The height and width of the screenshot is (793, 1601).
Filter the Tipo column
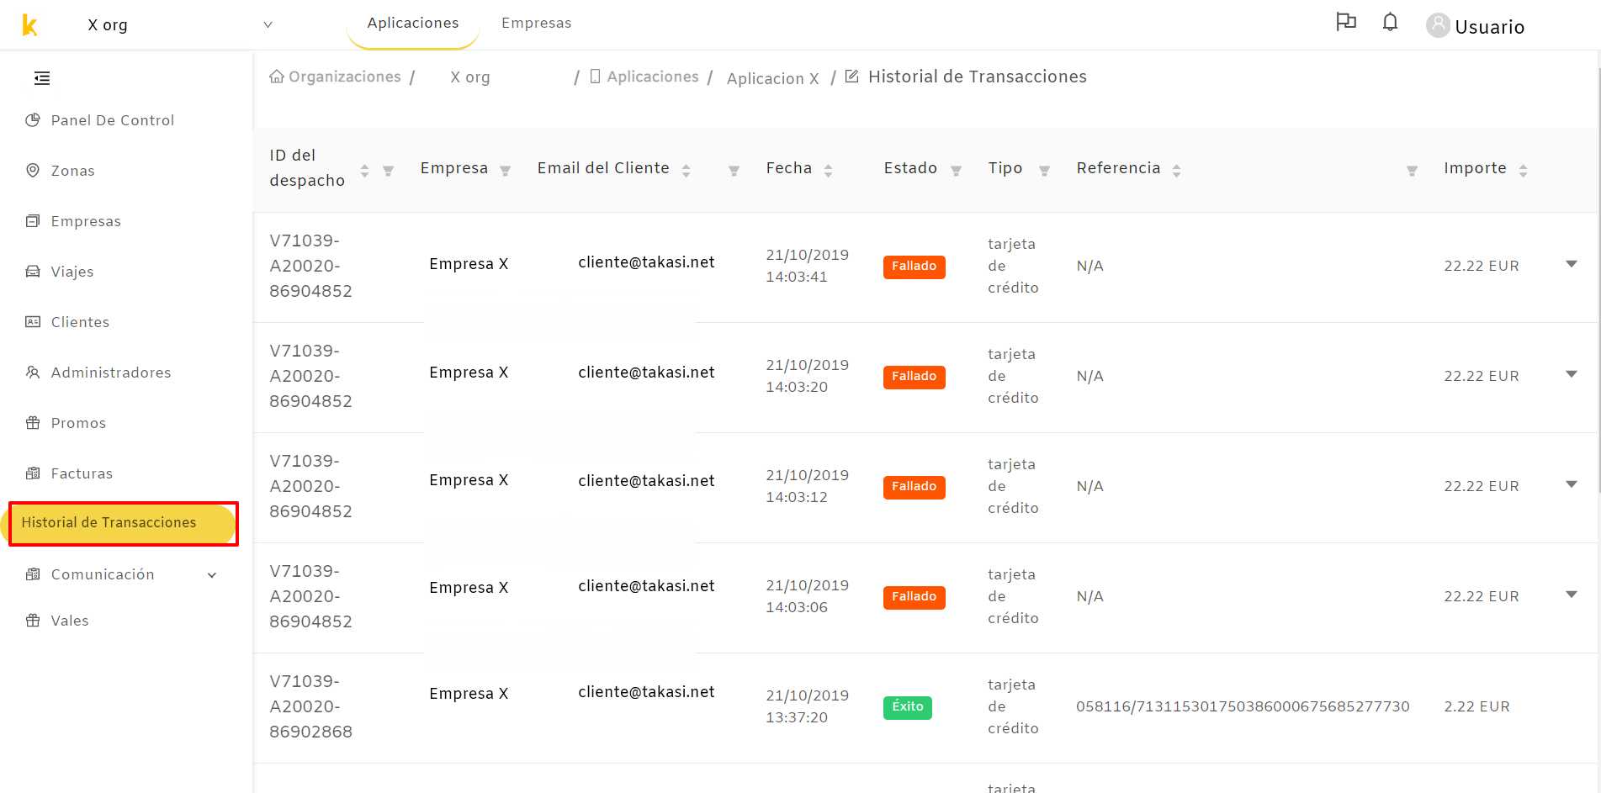pos(1044,171)
